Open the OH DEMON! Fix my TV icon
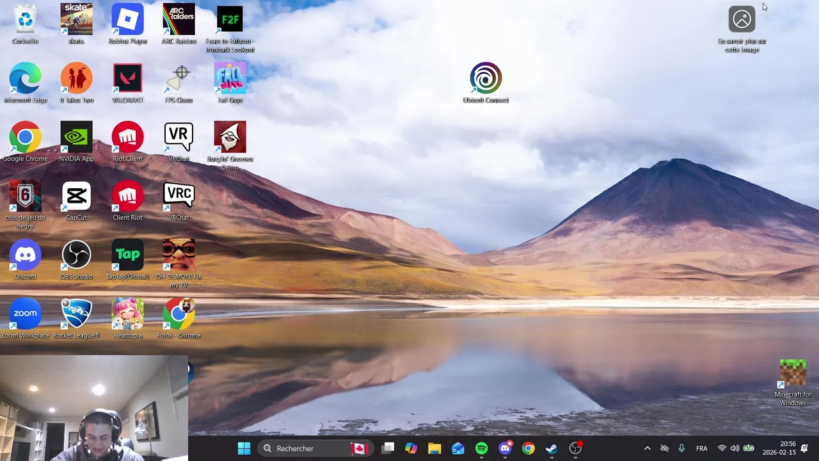Viewport: 819px width, 461px height. tap(179, 264)
